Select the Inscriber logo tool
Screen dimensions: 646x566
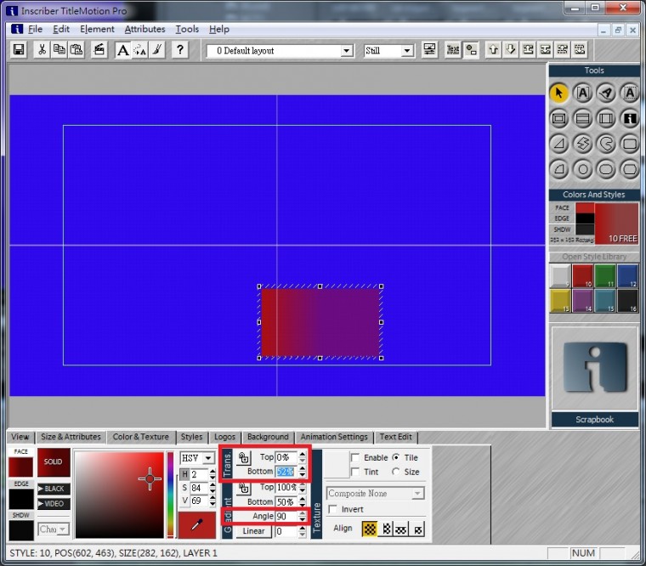[x=630, y=119]
